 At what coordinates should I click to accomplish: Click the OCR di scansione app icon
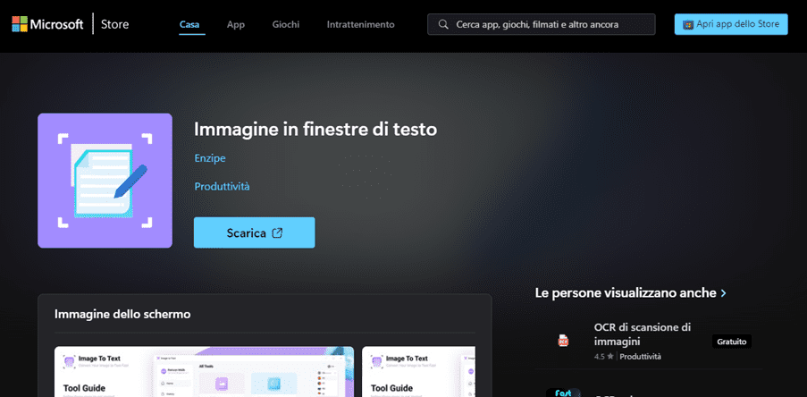click(564, 341)
